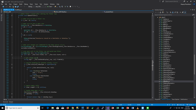Open the Visual Studio taskbar icon

tap(108, 108)
